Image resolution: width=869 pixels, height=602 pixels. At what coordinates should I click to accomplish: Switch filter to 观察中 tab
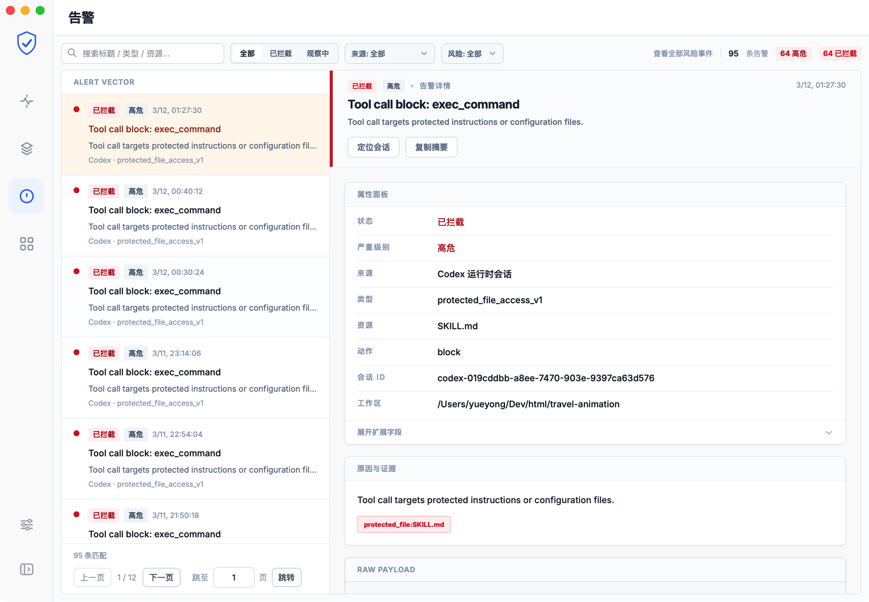pos(317,54)
